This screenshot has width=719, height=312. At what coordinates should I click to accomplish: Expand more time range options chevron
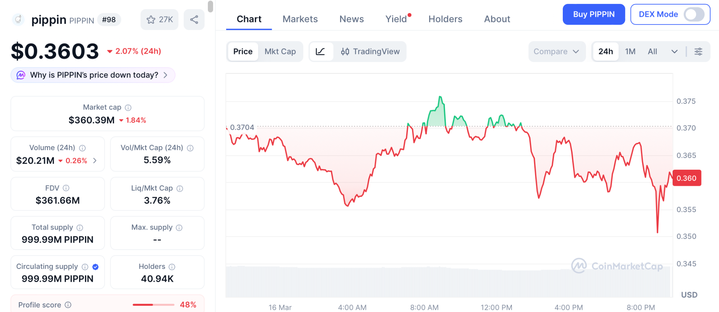(674, 52)
